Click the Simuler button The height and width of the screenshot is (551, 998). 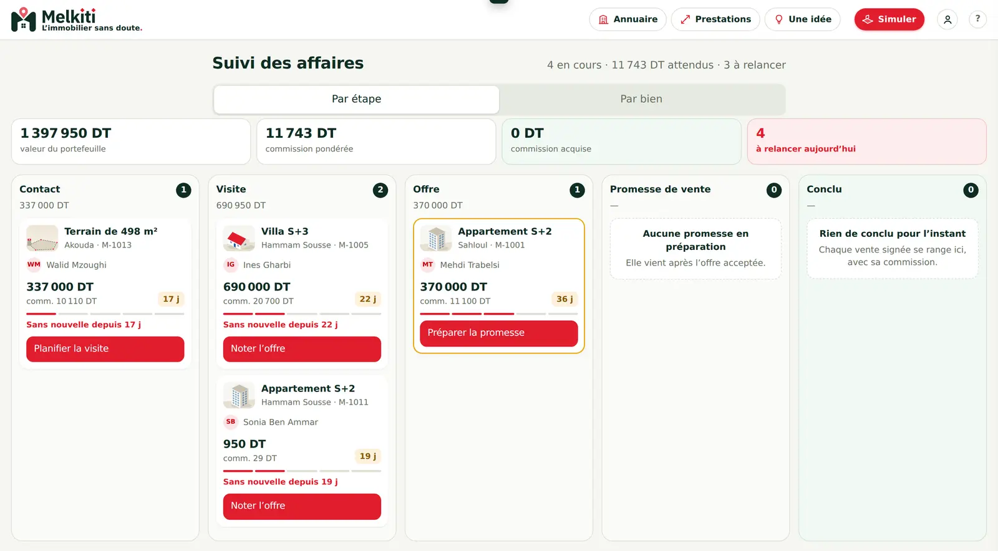tap(889, 19)
